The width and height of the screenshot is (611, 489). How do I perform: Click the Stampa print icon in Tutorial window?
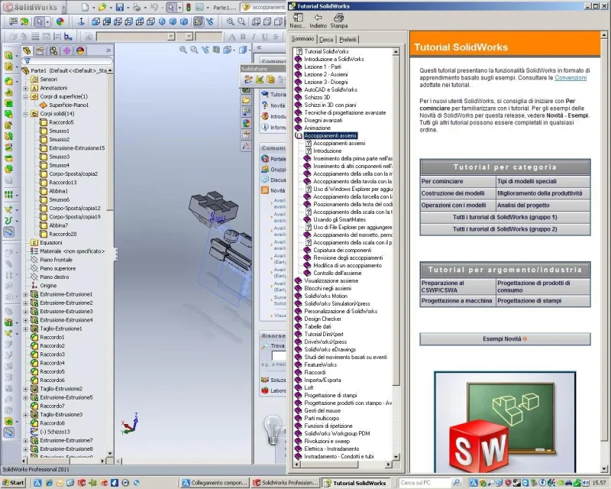(338, 21)
